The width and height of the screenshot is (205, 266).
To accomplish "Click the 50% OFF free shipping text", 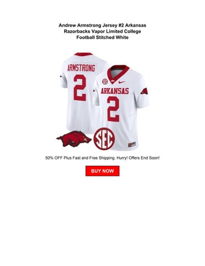I will 102,158.
